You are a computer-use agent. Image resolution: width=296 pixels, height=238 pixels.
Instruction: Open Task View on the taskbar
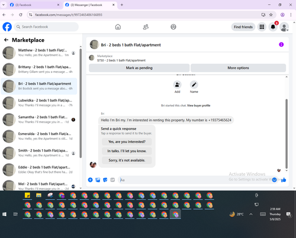tap(15, 214)
